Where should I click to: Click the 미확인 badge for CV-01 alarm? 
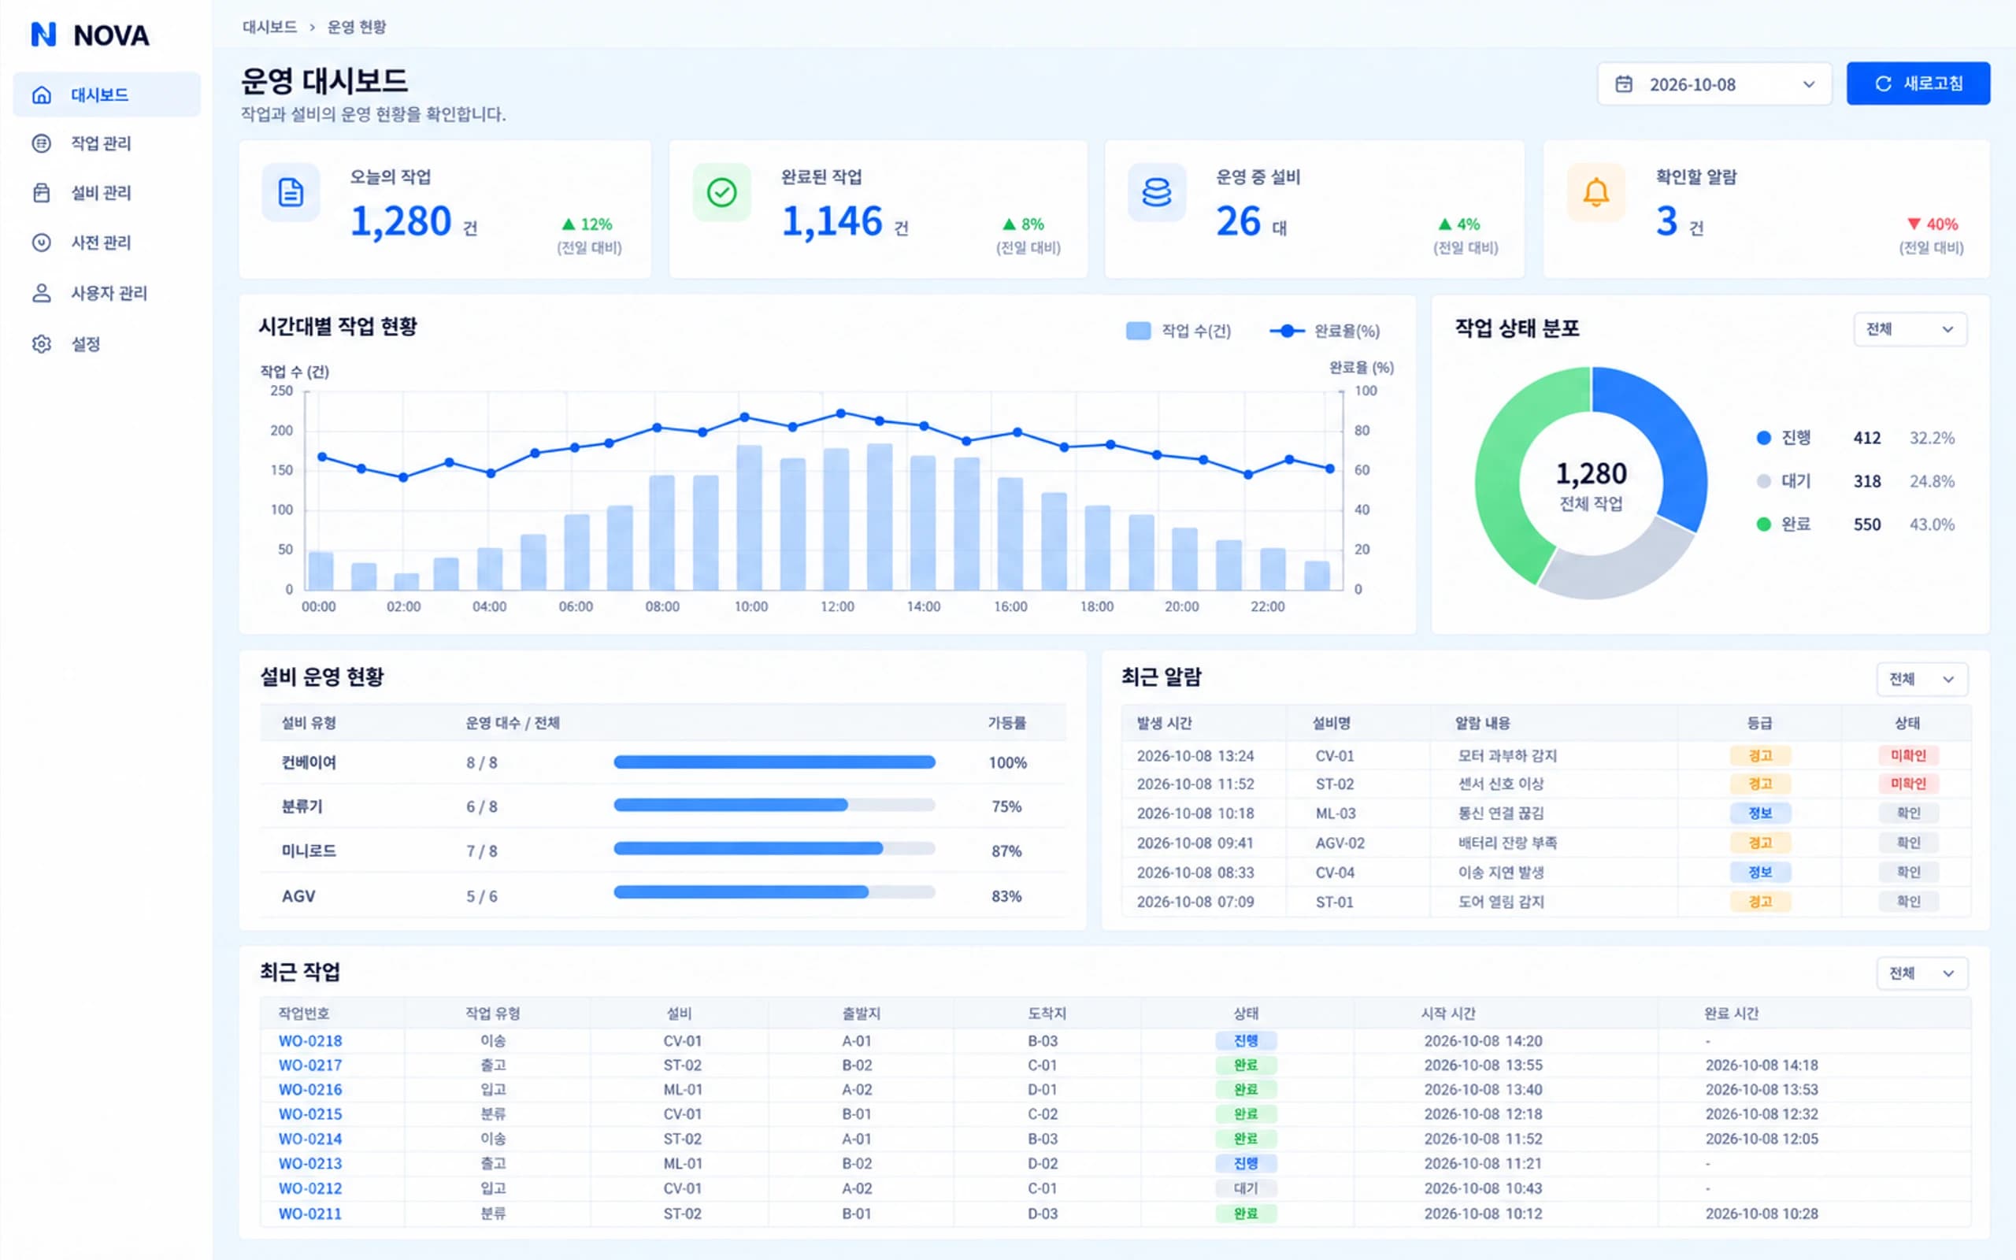click(1907, 756)
